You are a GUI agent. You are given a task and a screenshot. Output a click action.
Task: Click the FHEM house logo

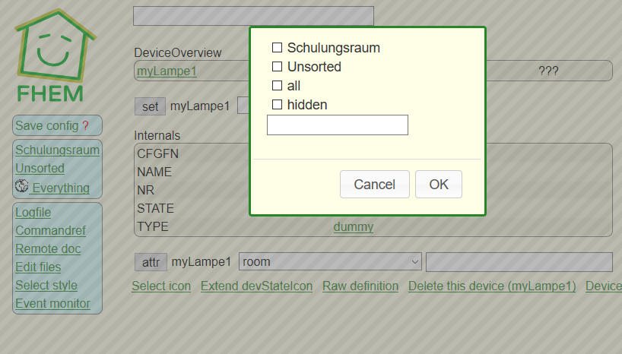(x=55, y=55)
